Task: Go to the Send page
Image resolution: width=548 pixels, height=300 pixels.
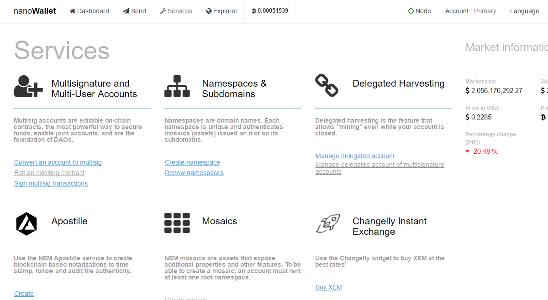Action: [x=134, y=11]
